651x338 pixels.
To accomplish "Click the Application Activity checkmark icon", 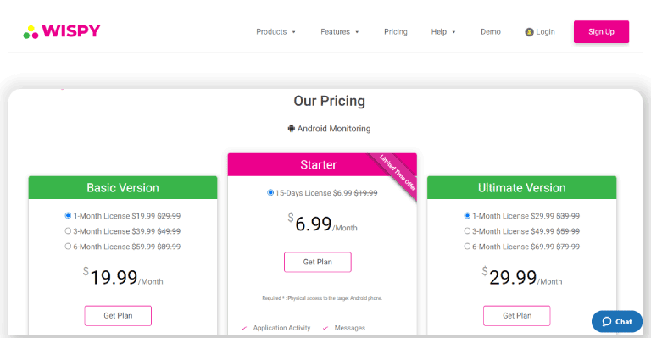I will tap(244, 328).
